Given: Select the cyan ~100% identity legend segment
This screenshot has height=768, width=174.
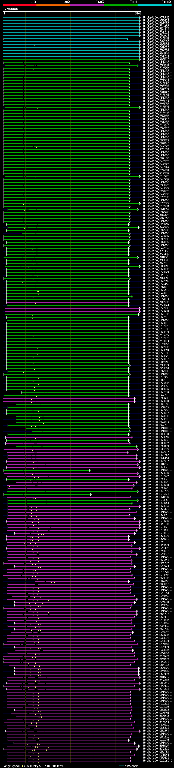Looking at the screenshot, I should [x=155, y=5].
